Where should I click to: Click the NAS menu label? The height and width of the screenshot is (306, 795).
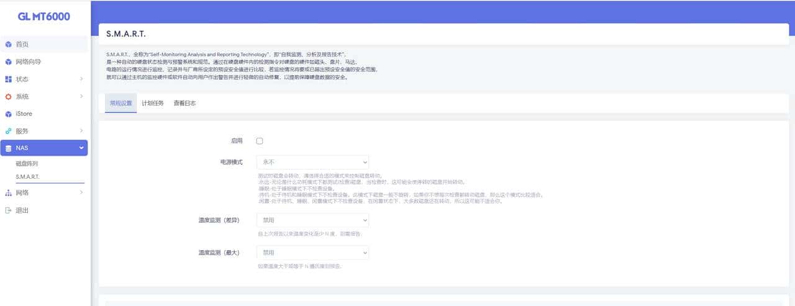tap(22, 148)
